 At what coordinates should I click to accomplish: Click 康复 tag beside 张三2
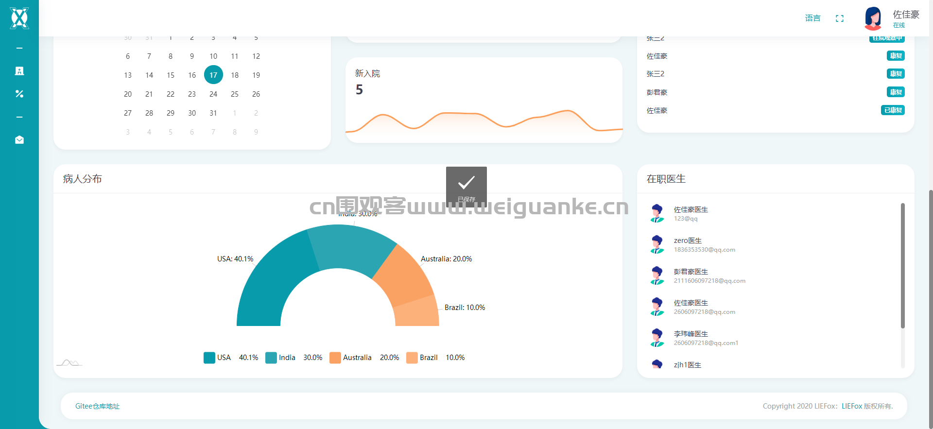(x=896, y=73)
